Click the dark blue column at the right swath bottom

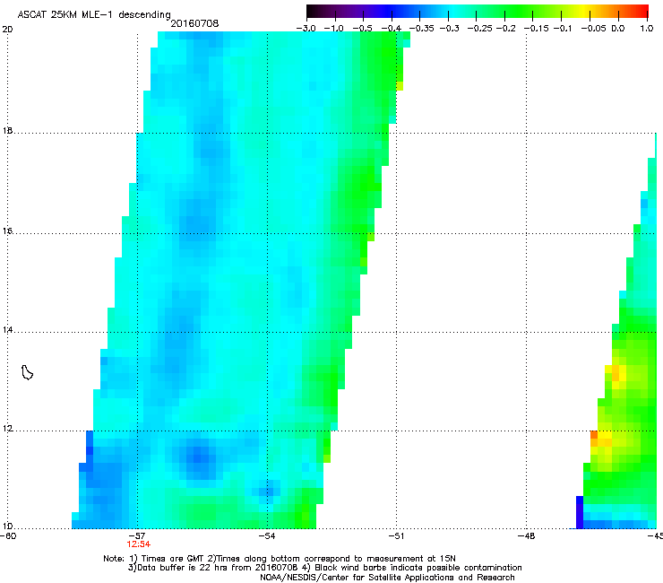click(x=580, y=512)
